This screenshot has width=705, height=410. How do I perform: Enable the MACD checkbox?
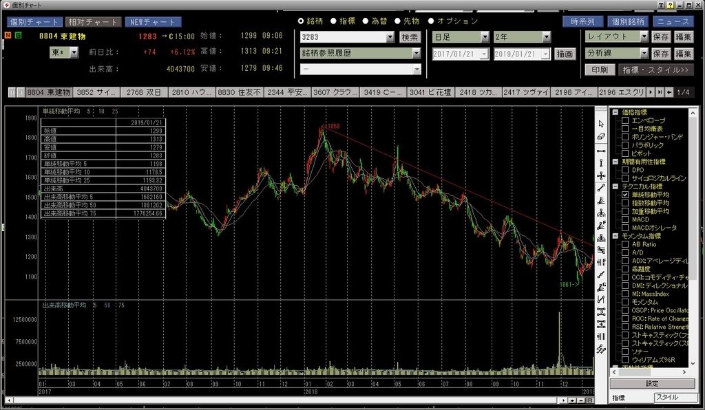click(625, 219)
